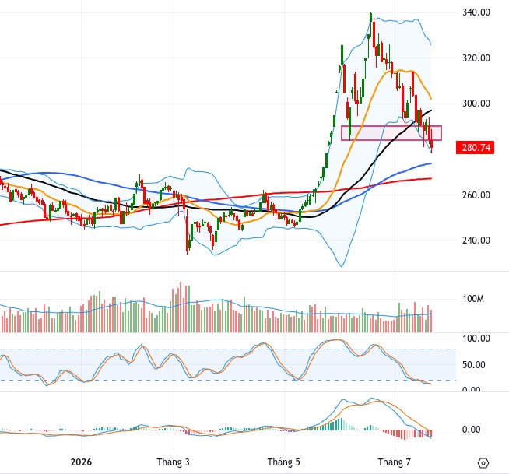Click the Tháng 5 time axis label
Image resolution: width=509 pixels, height=474 pixels.
[x=284, y=462]
